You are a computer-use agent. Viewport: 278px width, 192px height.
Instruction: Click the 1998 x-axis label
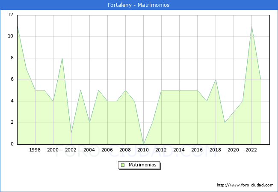point(35,150)
